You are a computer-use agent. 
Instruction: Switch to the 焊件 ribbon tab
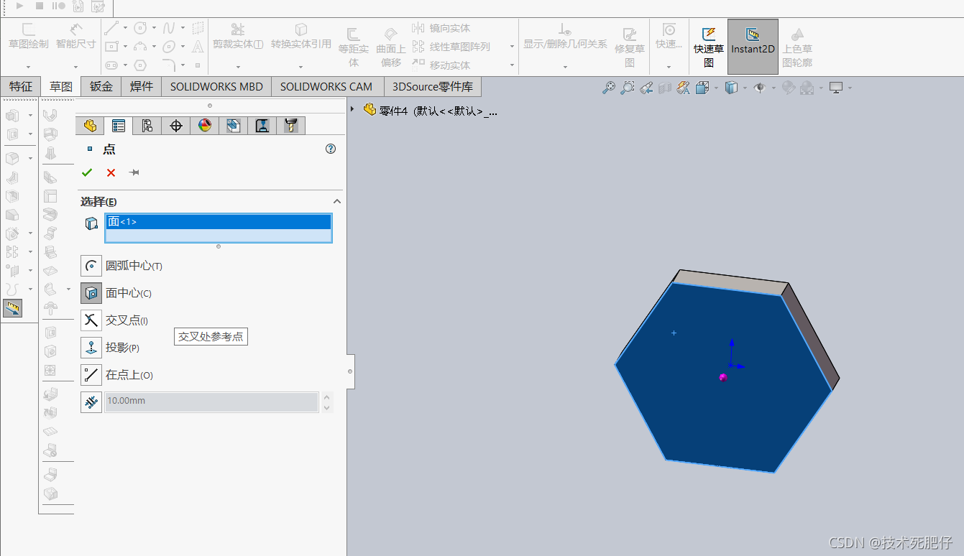click(x=142, y=86)
